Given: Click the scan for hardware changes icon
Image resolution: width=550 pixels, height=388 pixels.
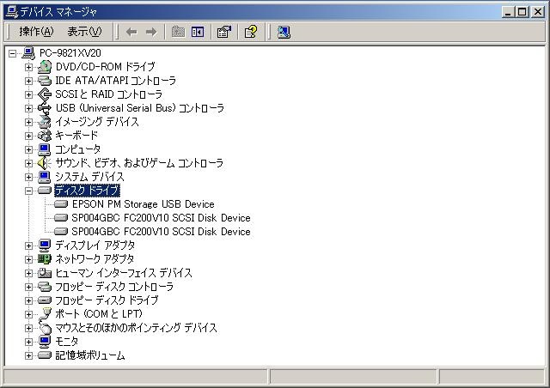Looking at the screenshot, I should [284, 32].
